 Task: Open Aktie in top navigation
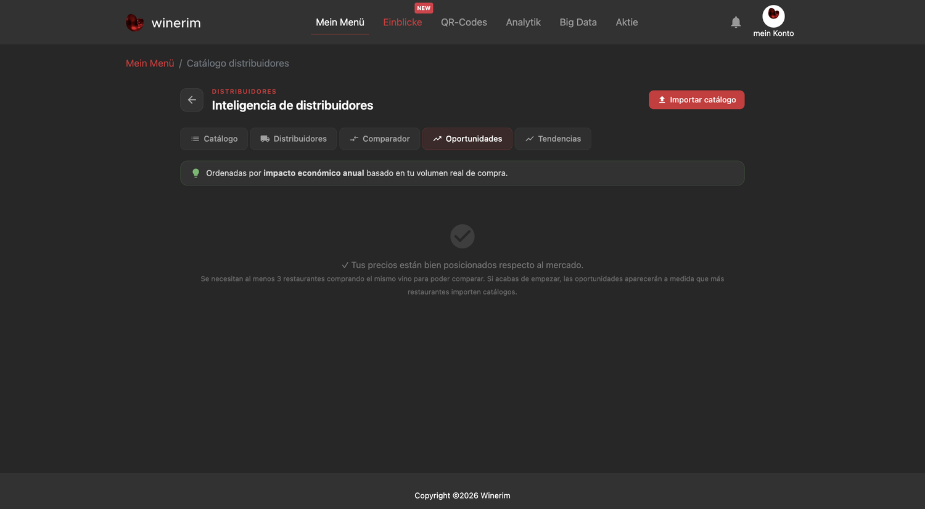tap(627, 22)
